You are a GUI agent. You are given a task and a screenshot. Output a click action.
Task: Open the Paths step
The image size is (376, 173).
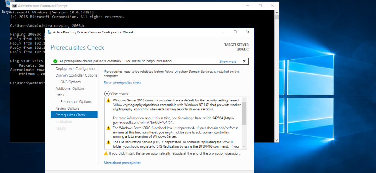(x=60, y=95)
